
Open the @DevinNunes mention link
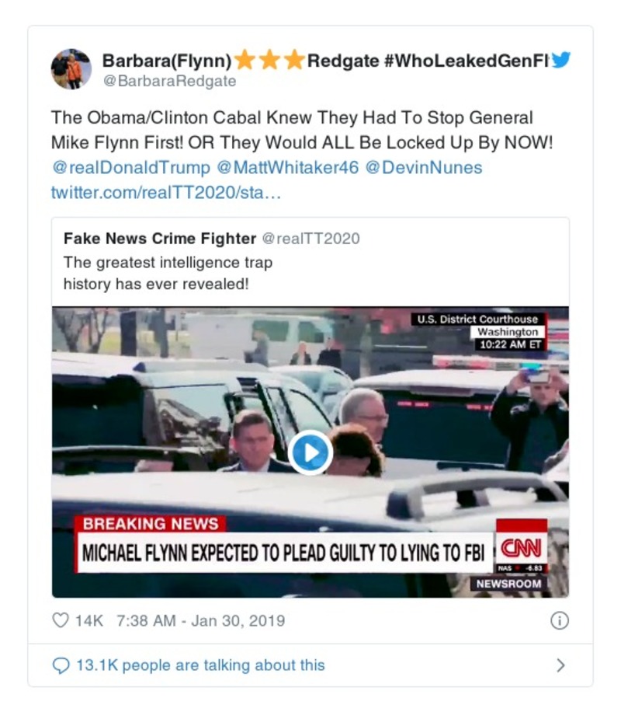[423, 167]
